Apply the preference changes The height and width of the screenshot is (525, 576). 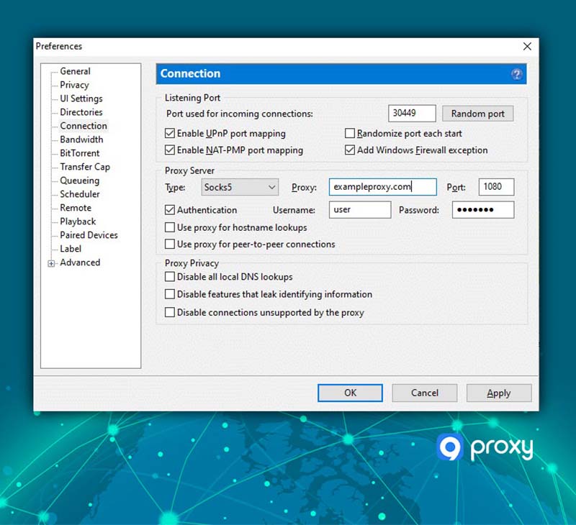point(499,393)
